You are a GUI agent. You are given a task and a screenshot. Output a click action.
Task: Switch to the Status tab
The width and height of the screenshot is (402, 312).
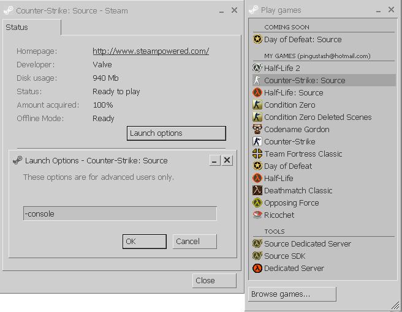[x=32, y=28]
